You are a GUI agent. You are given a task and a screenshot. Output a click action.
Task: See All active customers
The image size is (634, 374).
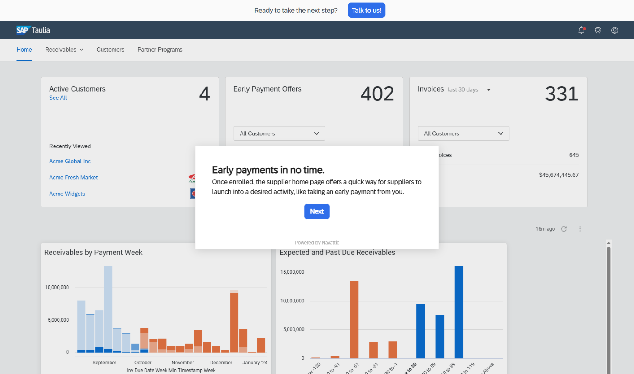click(x=58, y=98)
